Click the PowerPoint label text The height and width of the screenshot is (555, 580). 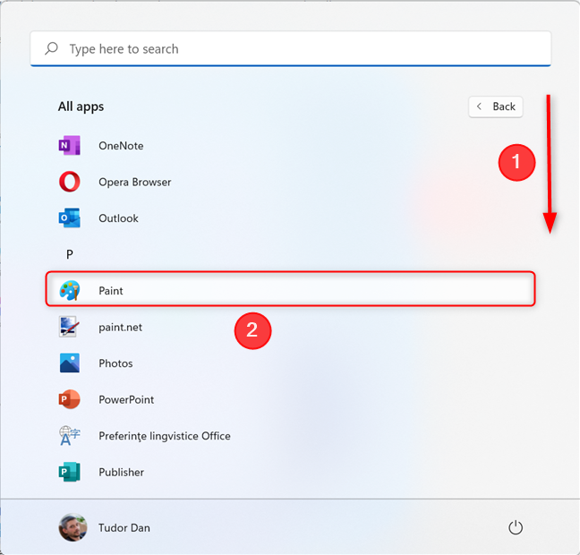(x=126, y=399)
